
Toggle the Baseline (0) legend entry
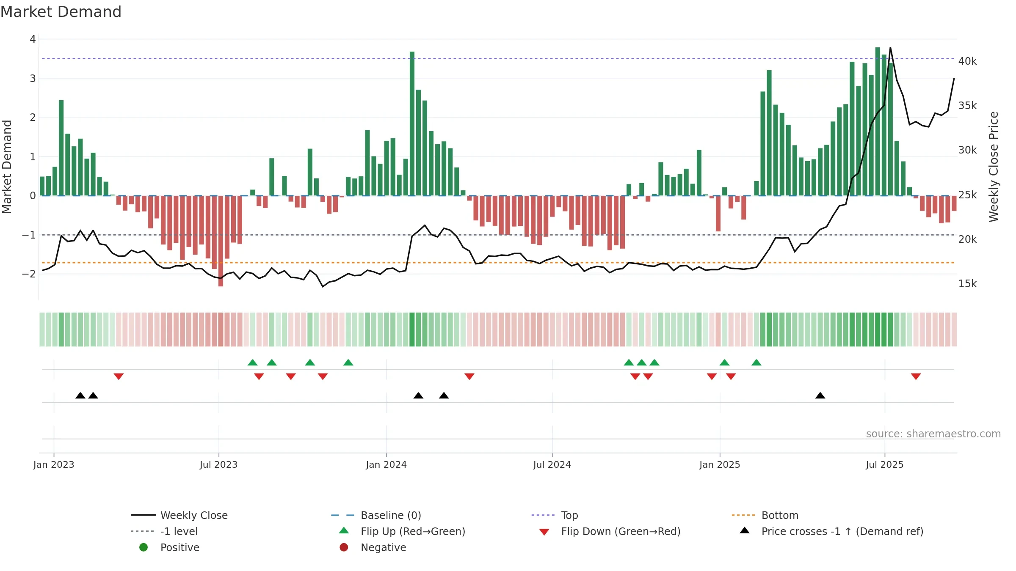coord(376,515)
